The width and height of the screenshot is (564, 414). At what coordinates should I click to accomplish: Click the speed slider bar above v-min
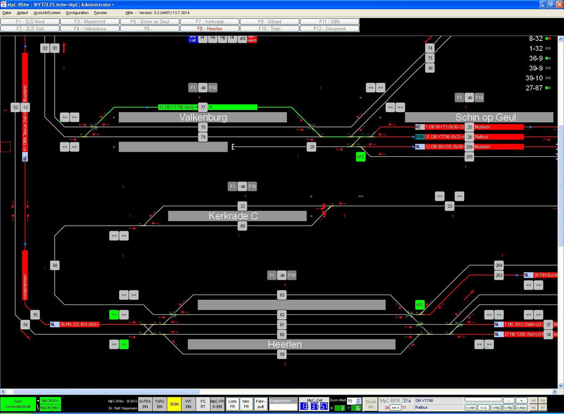pos(483,400)
